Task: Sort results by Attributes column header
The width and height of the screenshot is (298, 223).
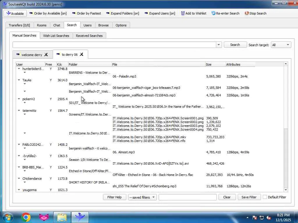Action: pyautogui.click(x=240, y=64)
